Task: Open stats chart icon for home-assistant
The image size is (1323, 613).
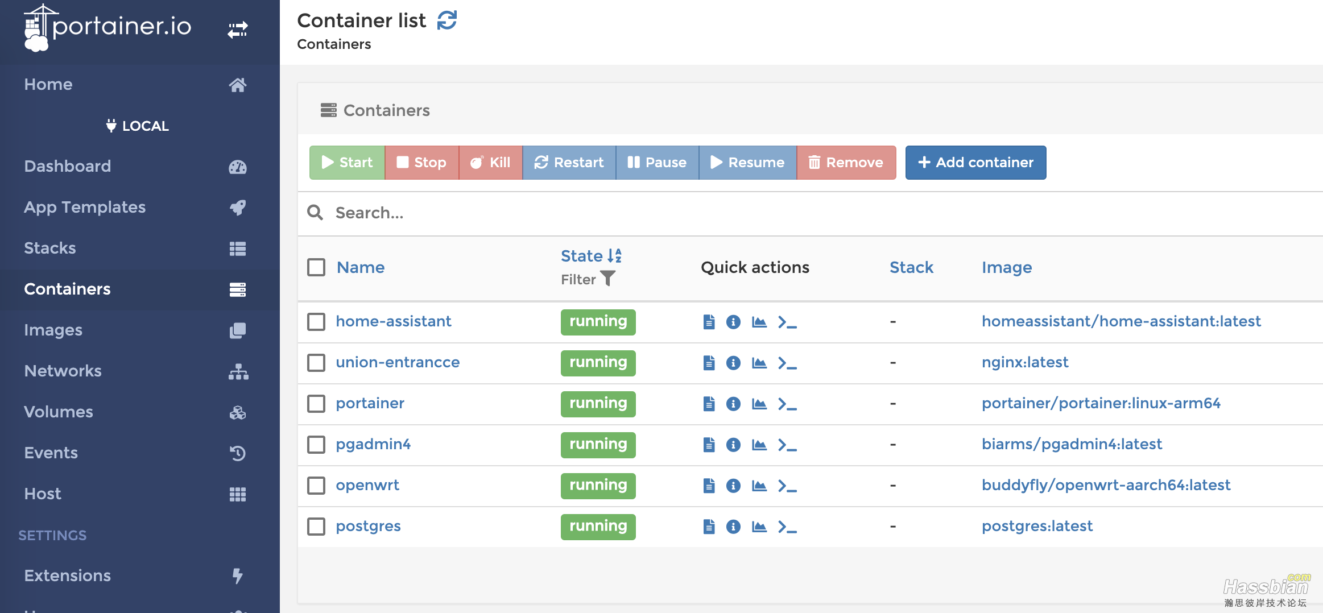Action: click(x=759, y=322)
